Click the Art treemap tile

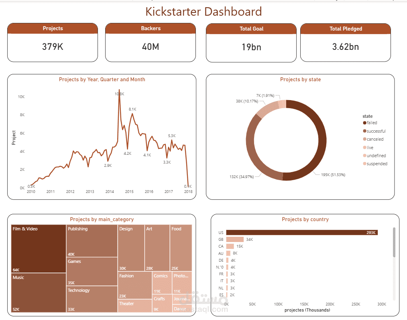pyautogui.click(x=157, y=248)
